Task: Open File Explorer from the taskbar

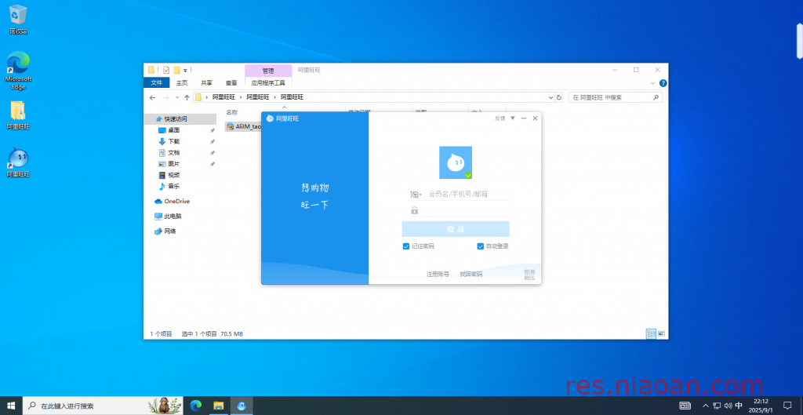Action: (x=219, y=406)
